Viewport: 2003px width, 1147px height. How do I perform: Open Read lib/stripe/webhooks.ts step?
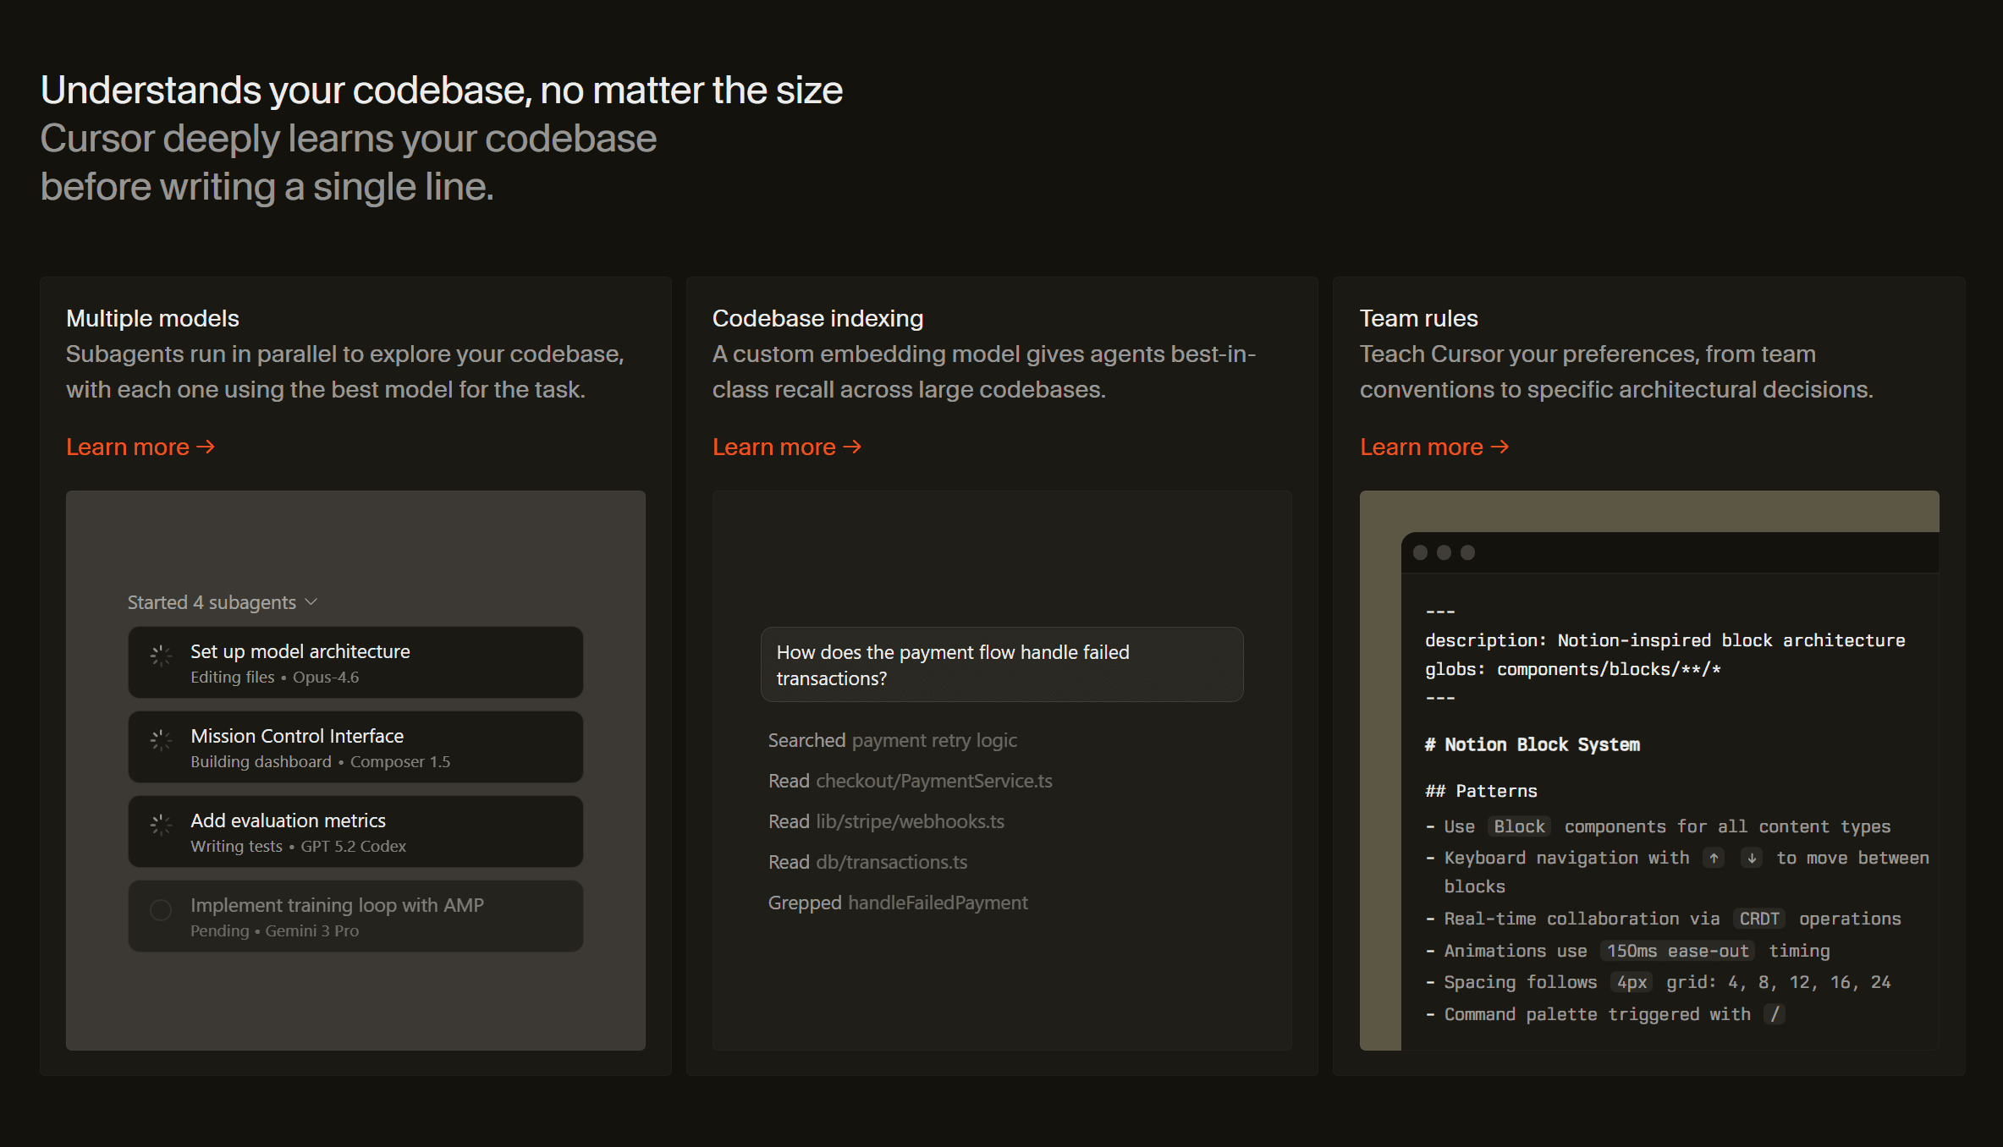point(886,821)
